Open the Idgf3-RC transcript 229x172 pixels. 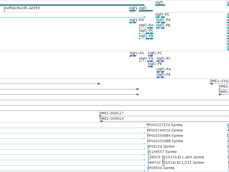[162, 14]
